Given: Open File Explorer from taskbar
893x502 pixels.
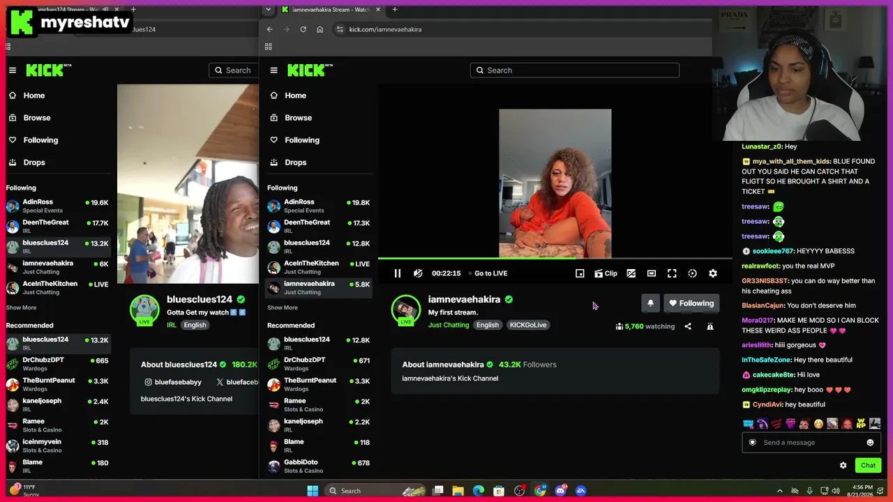Looking at the screenshot, I should pos(458,491).
